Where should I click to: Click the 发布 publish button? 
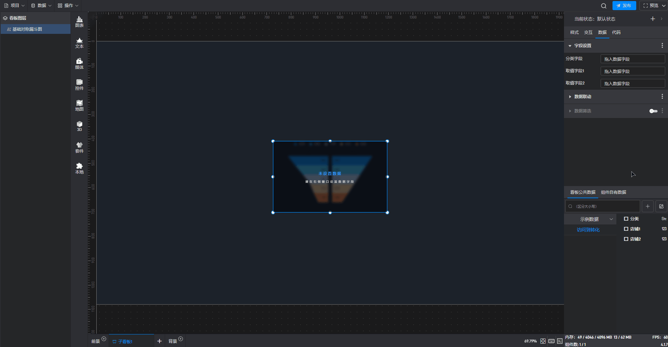[x=624, y=6]
